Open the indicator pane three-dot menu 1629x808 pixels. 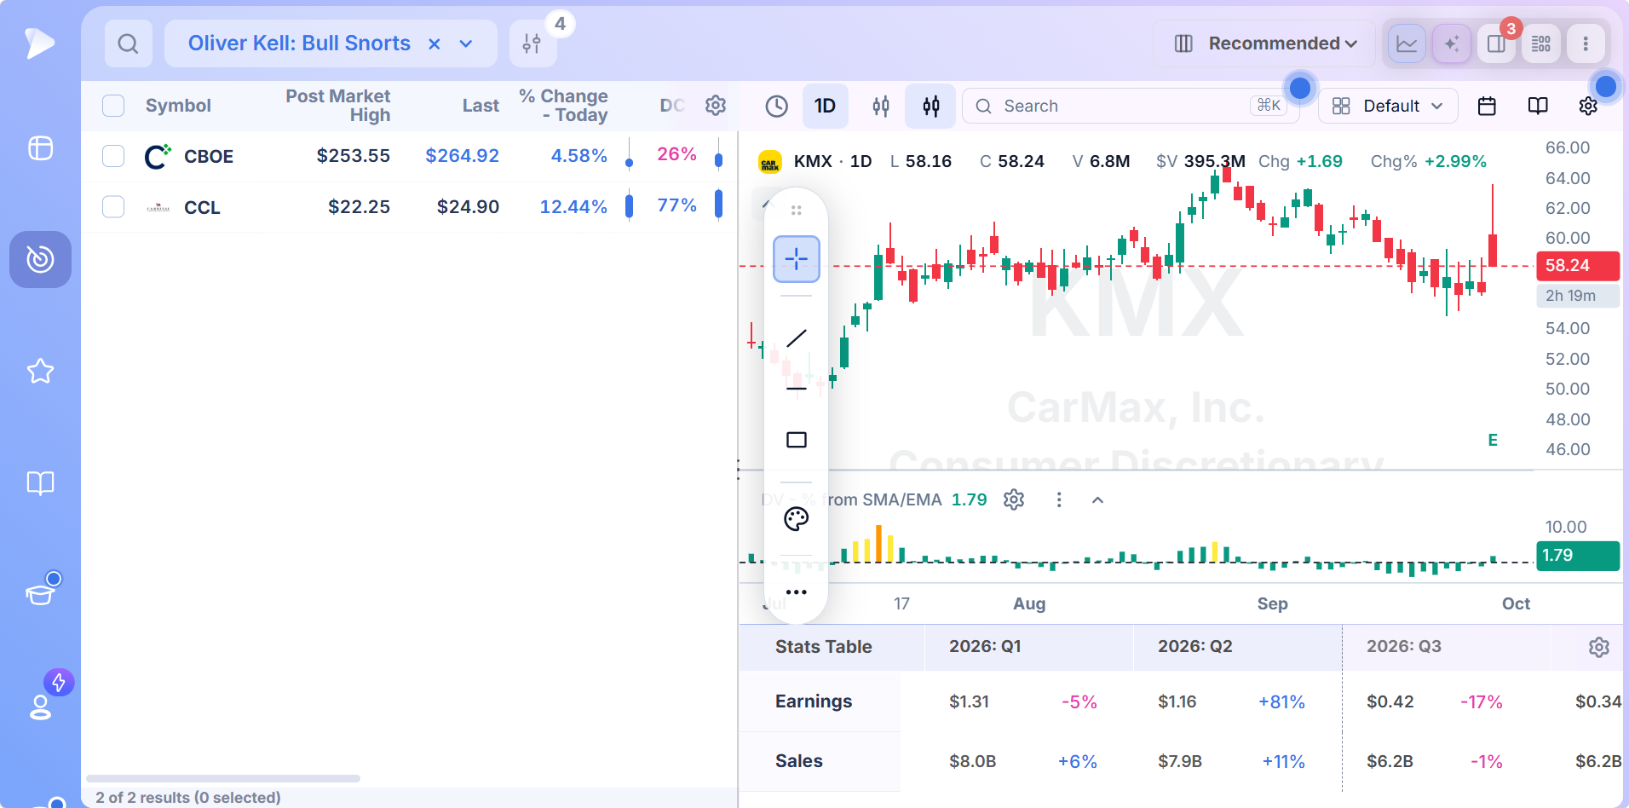pyautogui.click(x=1059, y=500)
